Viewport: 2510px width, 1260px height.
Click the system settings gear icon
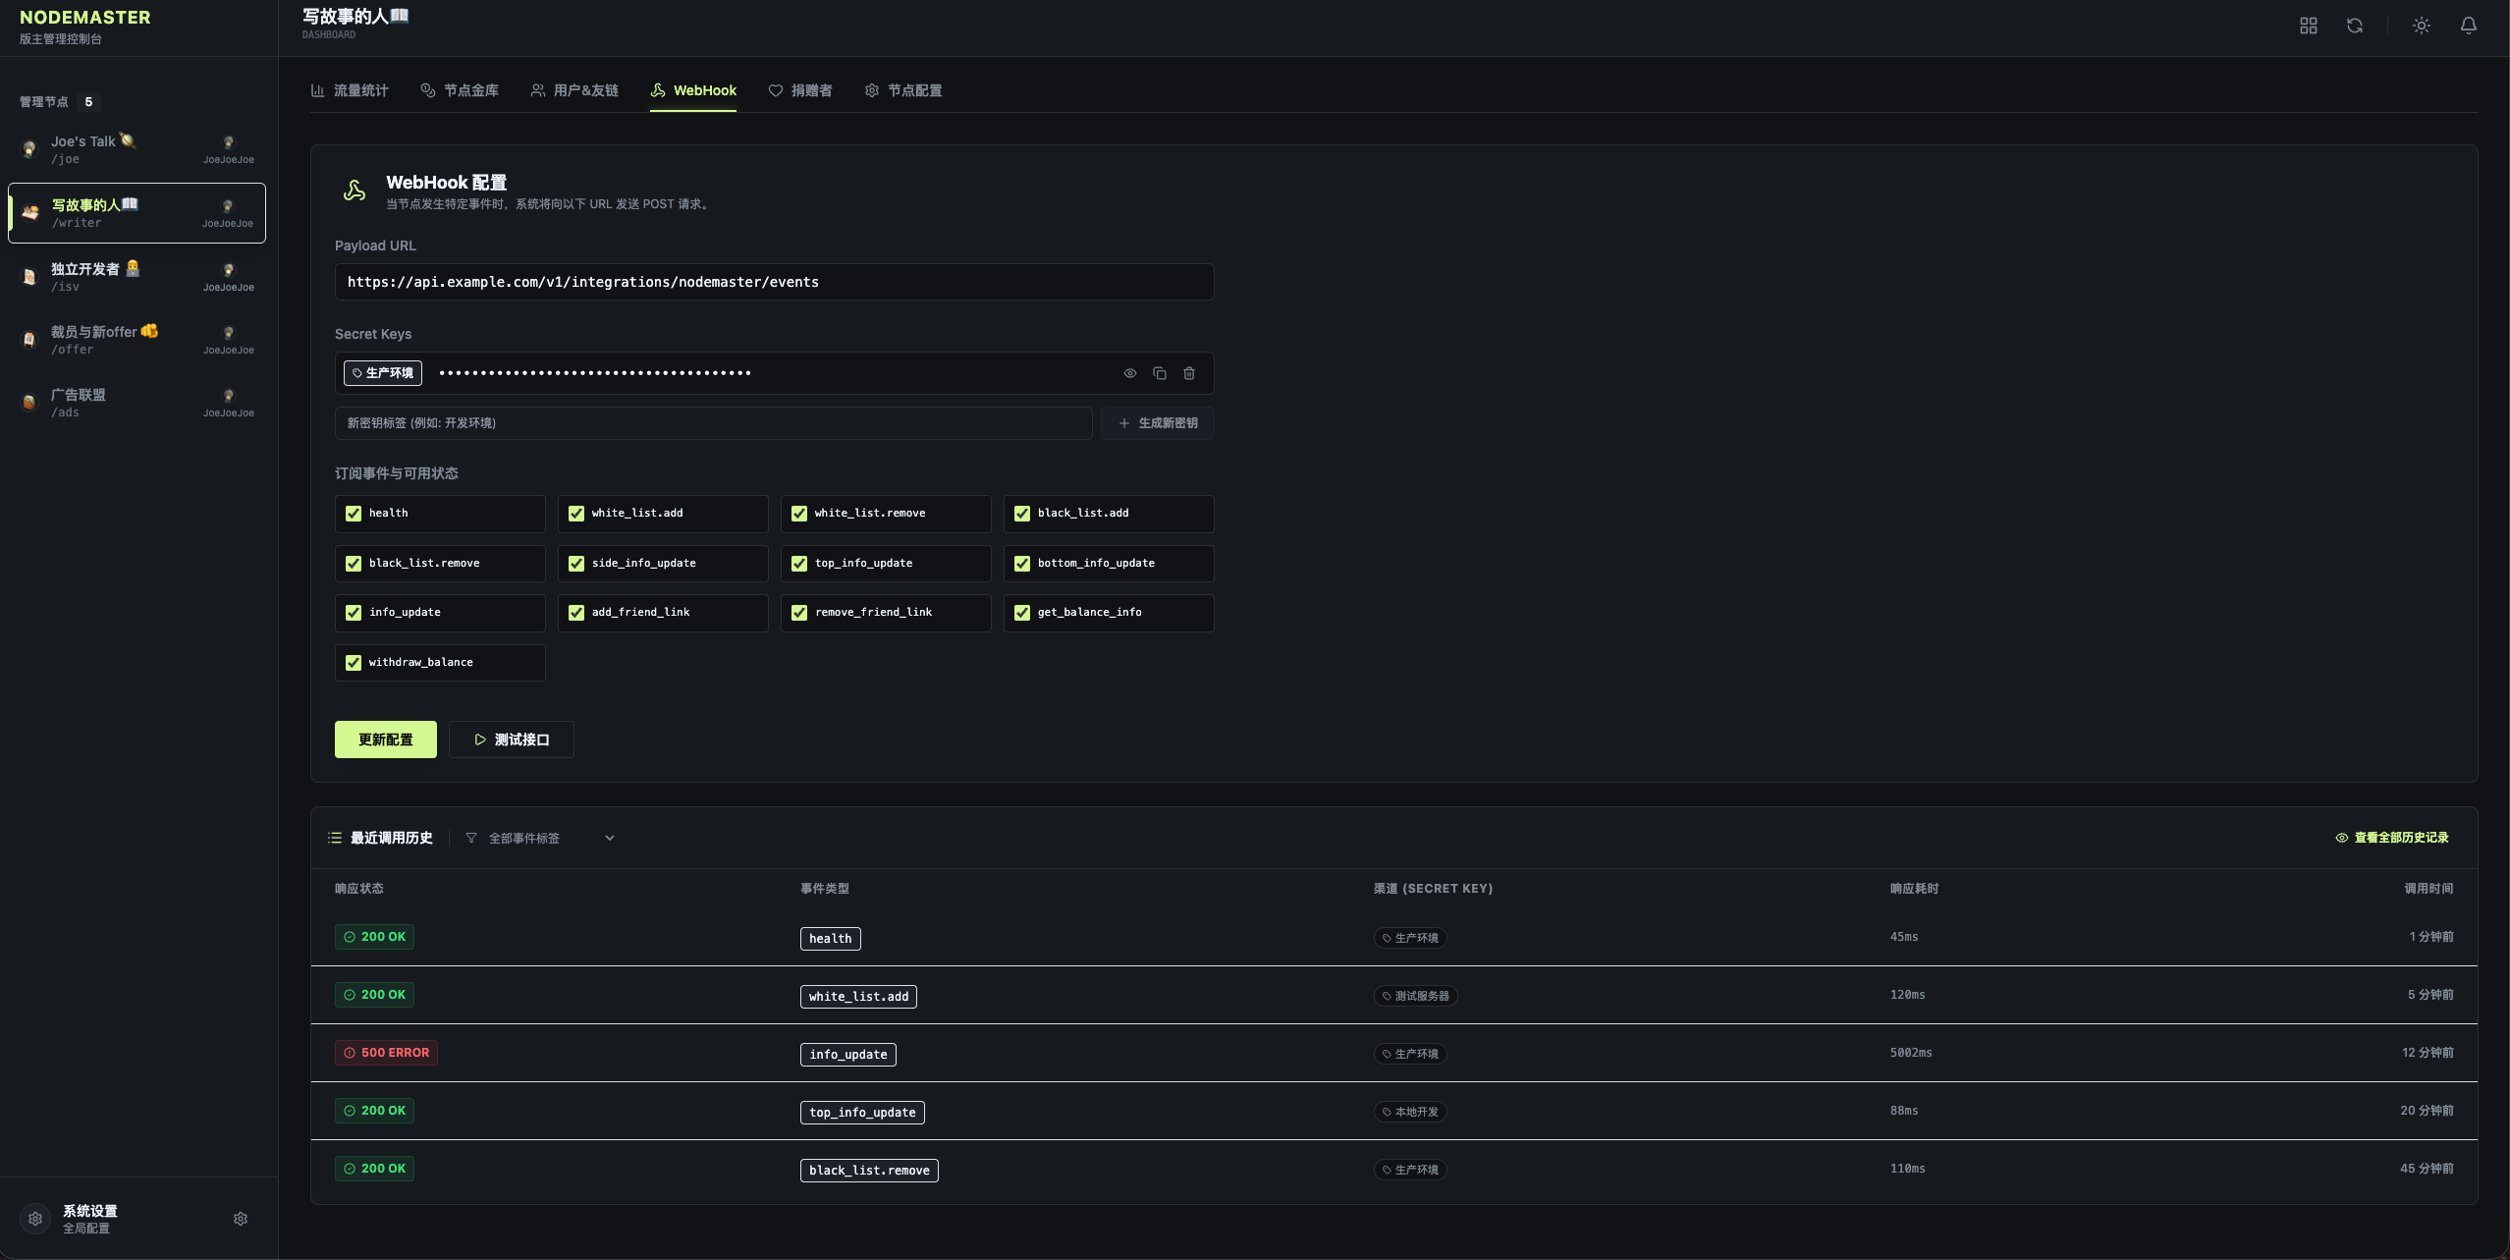(x=241, y=1219)
